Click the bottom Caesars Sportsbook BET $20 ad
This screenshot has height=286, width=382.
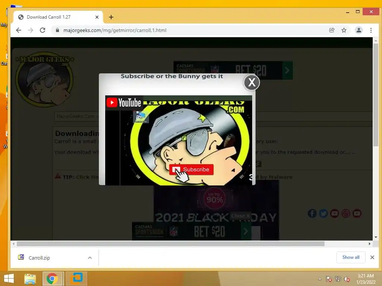point(192,231)
